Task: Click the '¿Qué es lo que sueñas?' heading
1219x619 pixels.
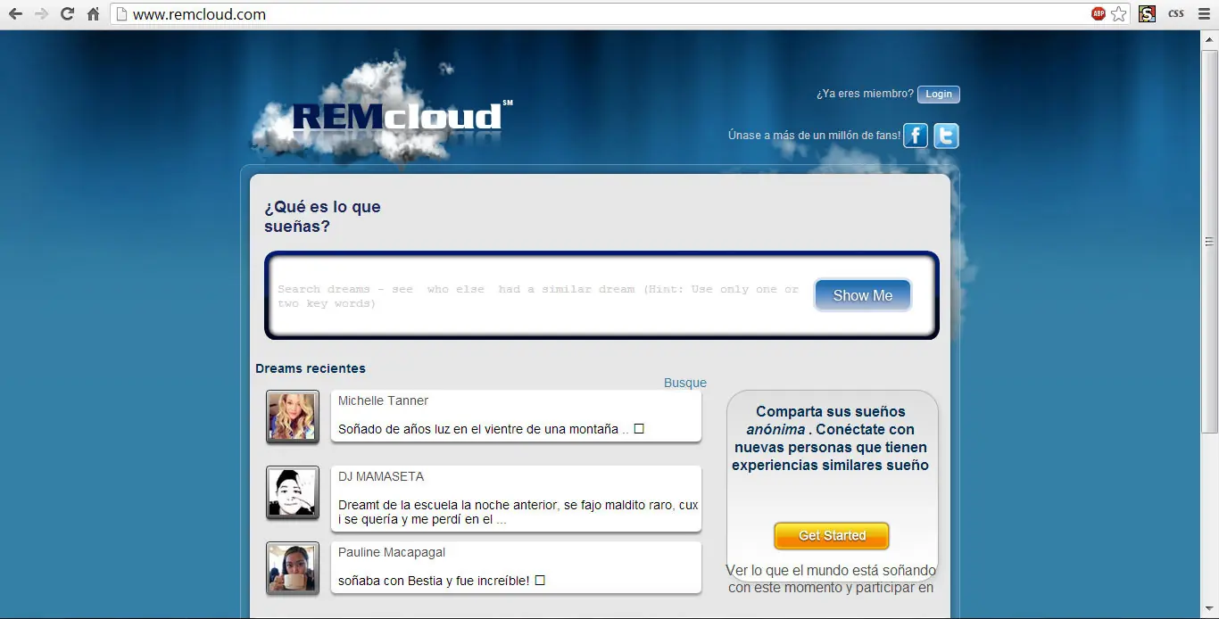Action: coord(322,217)
